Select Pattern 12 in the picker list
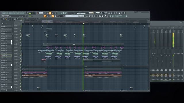The height and width of the screenshot is (103, 184). click(6, 36)
